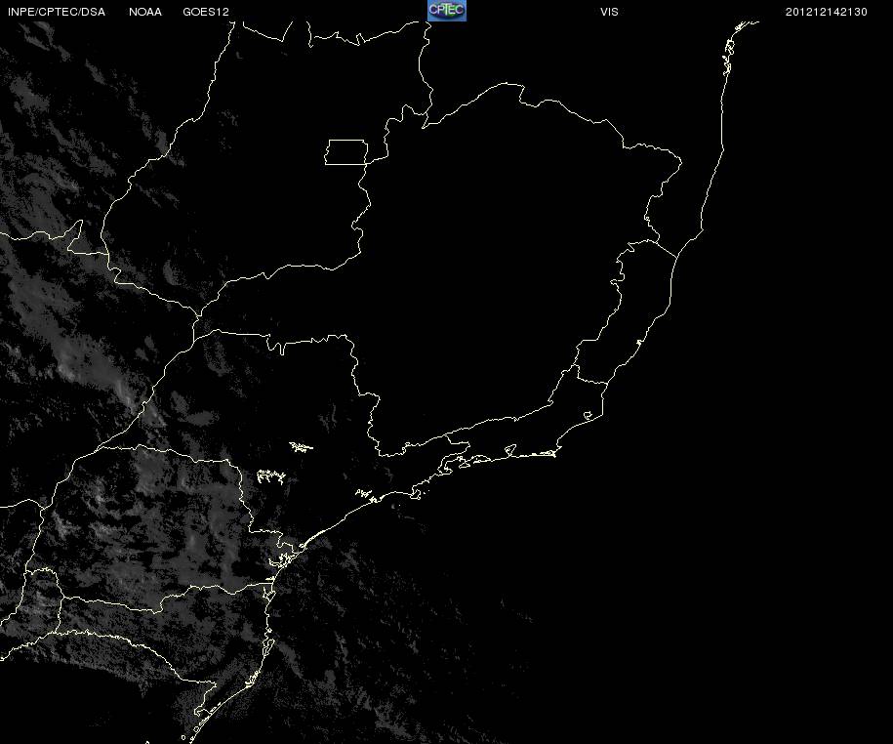The image size is (893, 744).
Task: Click the CPTEC logo in the header
Action: click(x=447, y=11)
